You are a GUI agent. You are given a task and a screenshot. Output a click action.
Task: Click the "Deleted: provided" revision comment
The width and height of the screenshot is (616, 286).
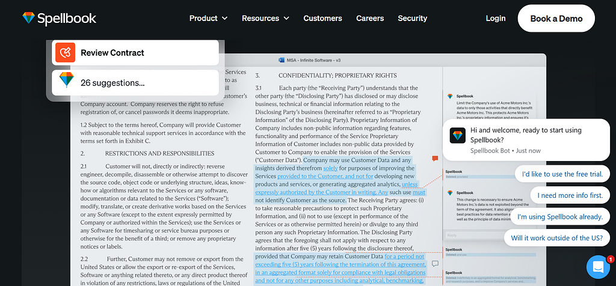point(491,174)
